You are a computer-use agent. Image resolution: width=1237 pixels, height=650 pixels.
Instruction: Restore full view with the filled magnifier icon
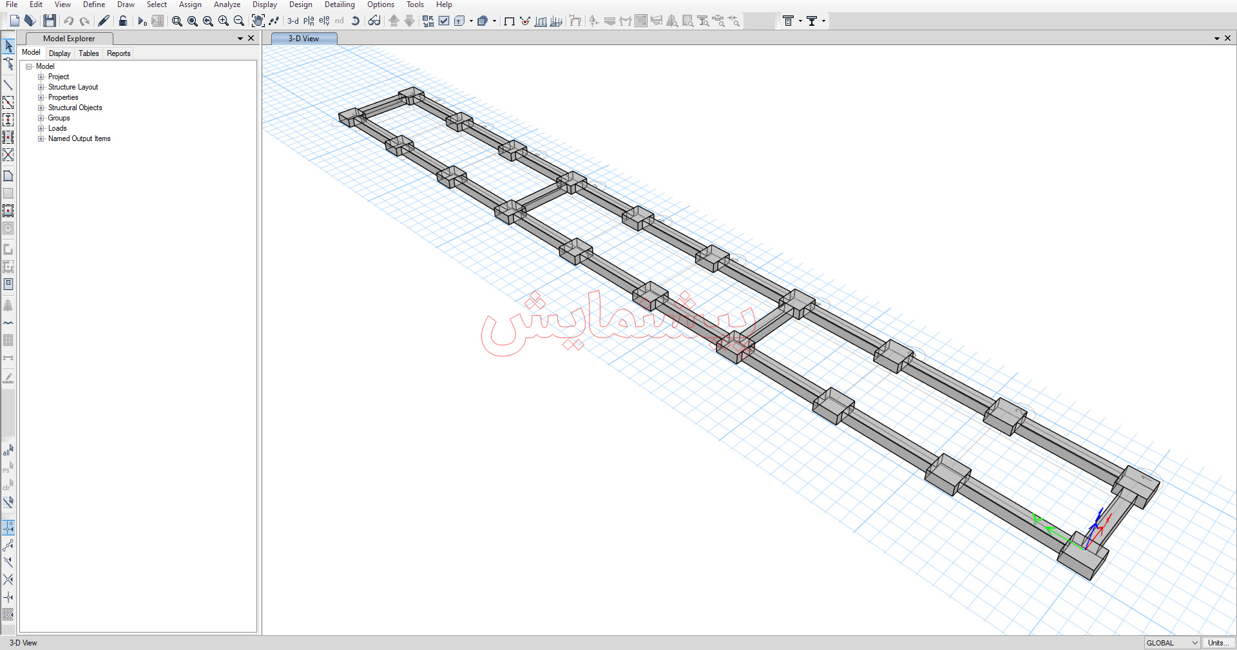193,21
